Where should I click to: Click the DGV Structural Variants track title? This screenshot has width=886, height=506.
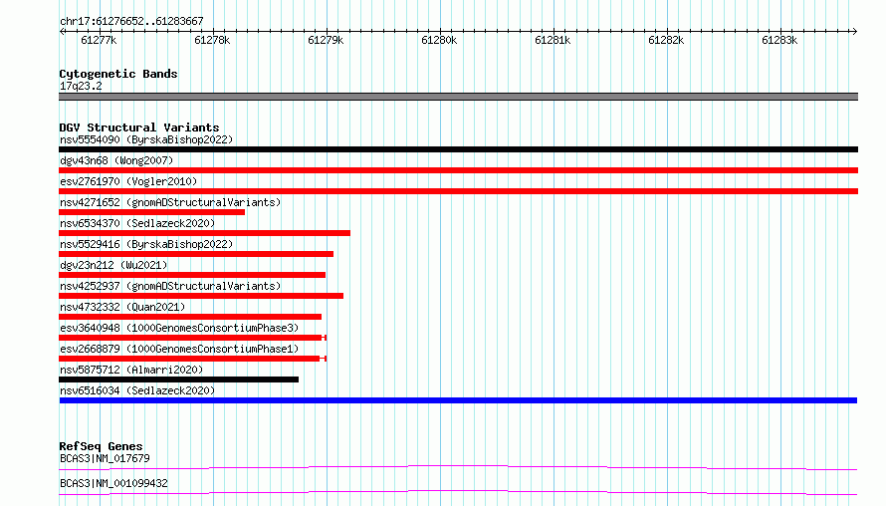pos(139,127)
